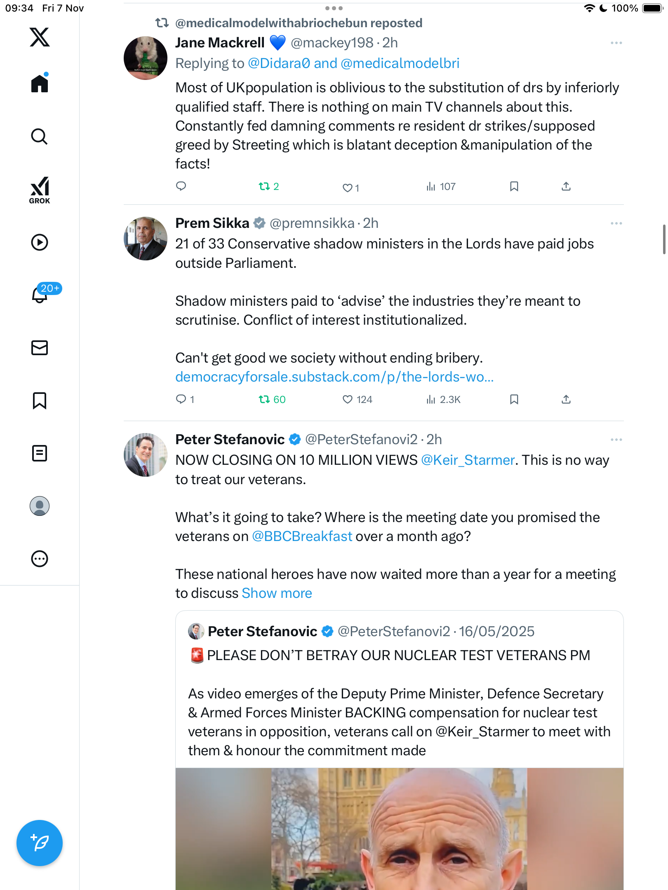This screenshot has height=890, width=668.
Task: Open the Search magnifier in sidebar
Action: tap(40, 137)
